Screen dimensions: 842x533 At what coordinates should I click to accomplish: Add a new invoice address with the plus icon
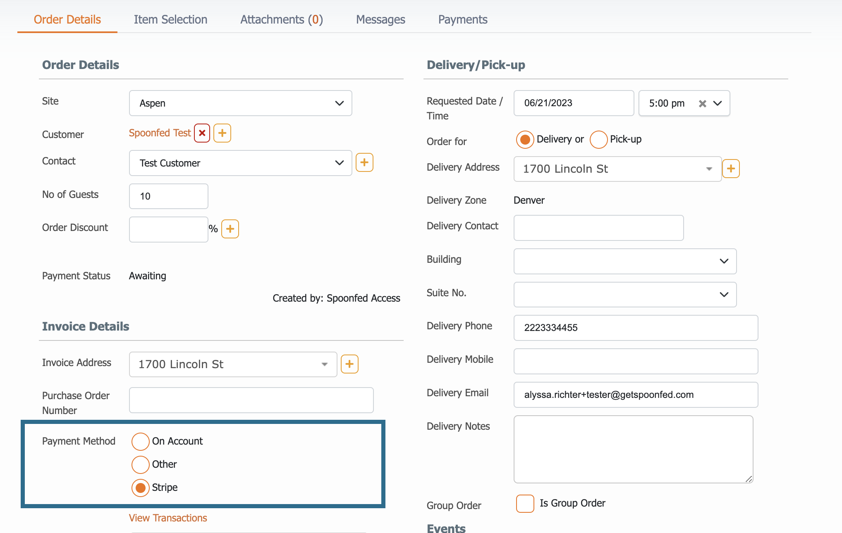point(349,364)
